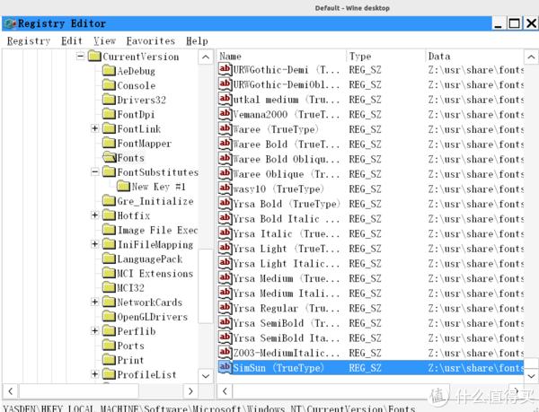Select the Yrsa SemiBold Ita... value
This screenshot has width=539, height=412.
pyautogui.click(x=287, y=337)
